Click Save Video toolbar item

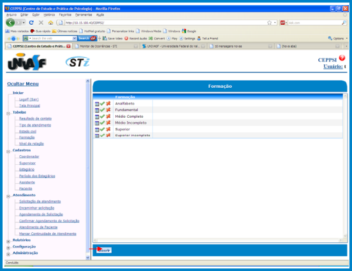[112, 39]
